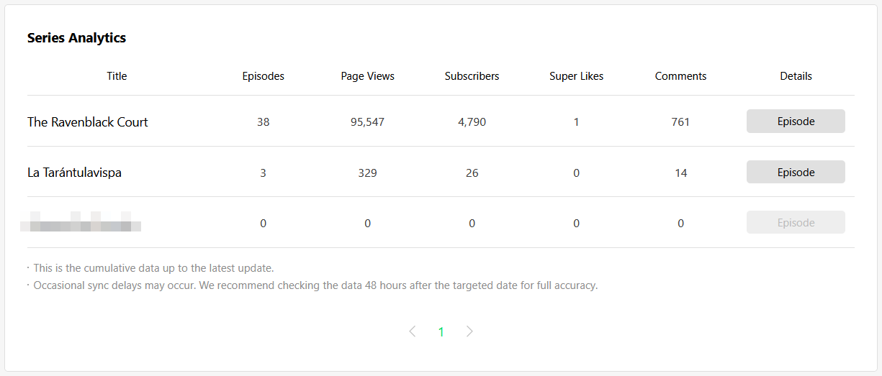Click the blurred series title
The width and height of the screenshot is (882, 376).
[x=81, y=222]
